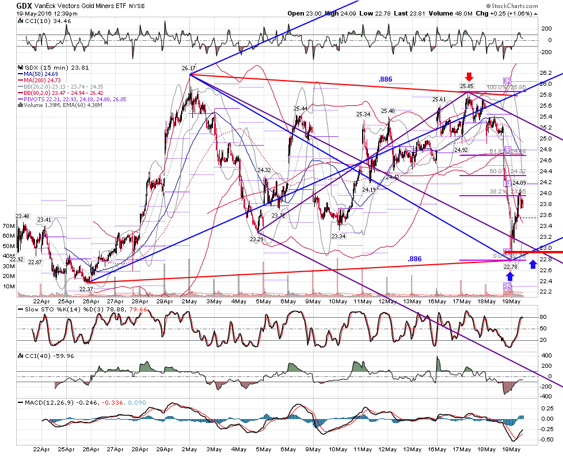Viewport: 563px width, 457px height.
Task: Click the red down arrow above 25.85
Action: click(x=469, y=77)
